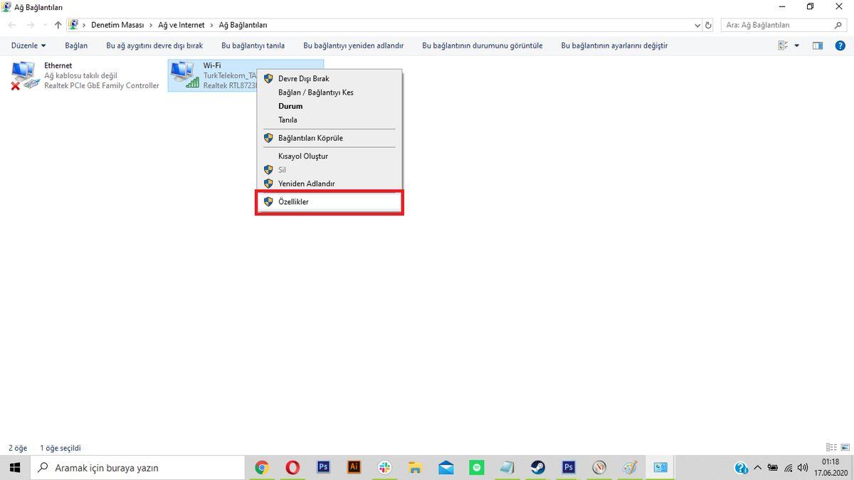Switch to details view in status bar
Viewport: 854px width, 480px height.
831,448
